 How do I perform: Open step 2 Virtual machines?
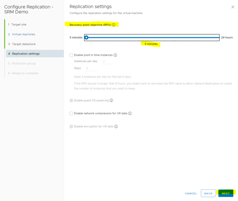23,34
